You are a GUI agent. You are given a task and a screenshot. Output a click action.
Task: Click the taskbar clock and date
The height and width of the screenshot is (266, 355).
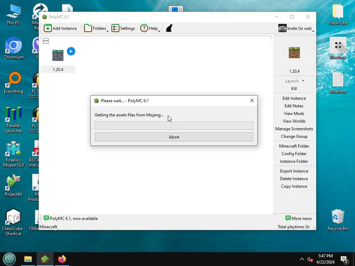click(x=326, y=259)
